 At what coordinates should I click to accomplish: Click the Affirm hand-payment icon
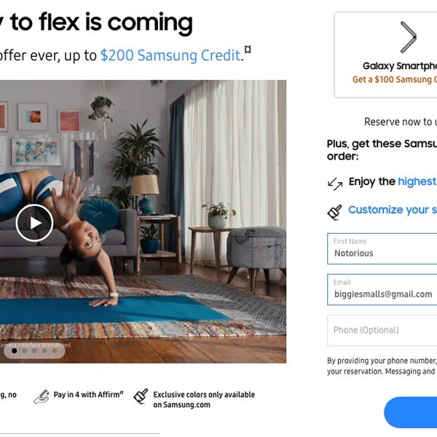point(42,397)
